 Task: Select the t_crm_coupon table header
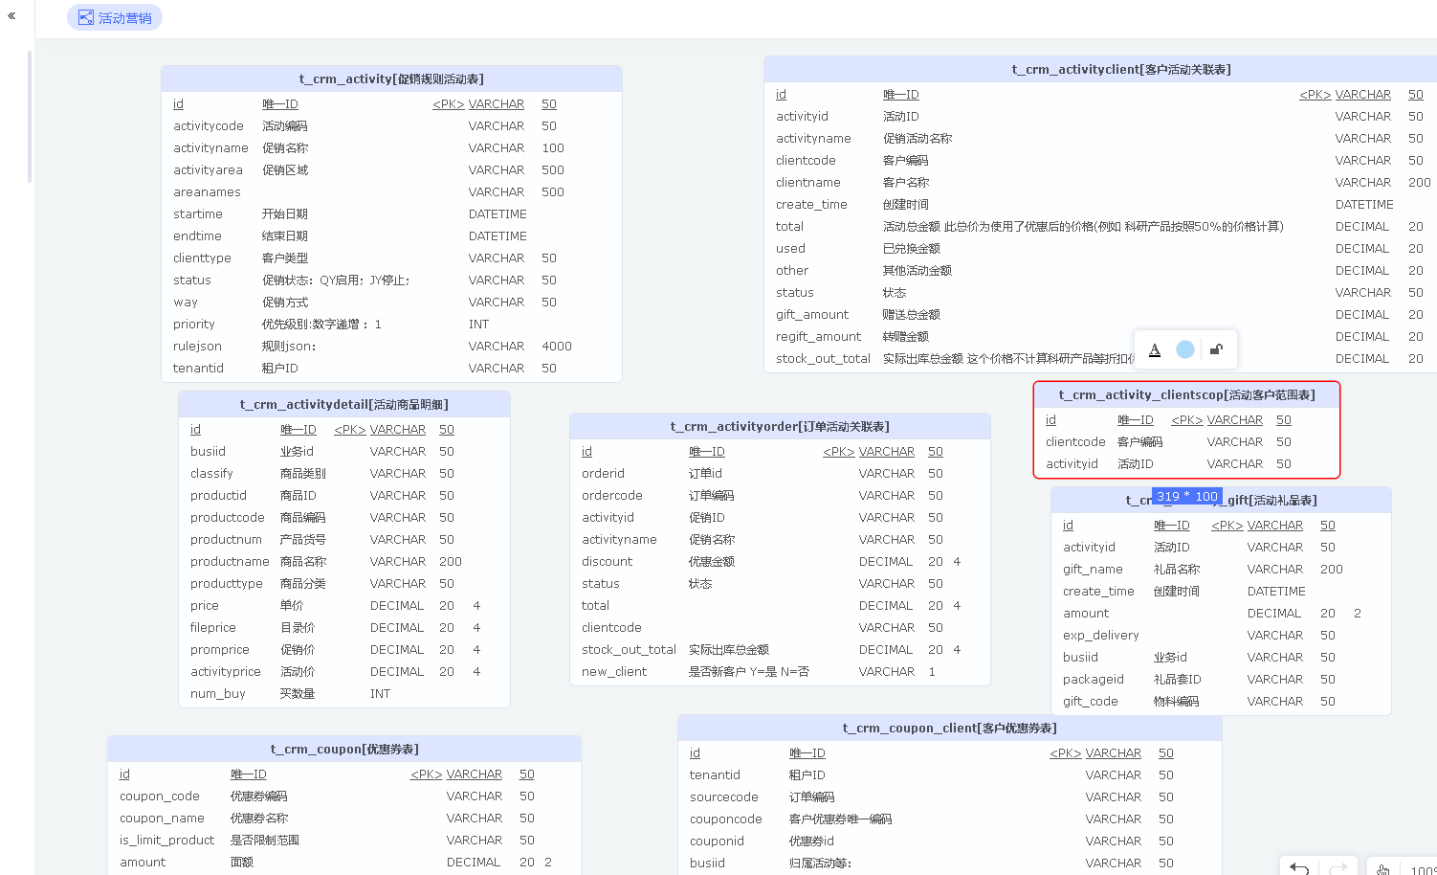[x=344, y=750]
